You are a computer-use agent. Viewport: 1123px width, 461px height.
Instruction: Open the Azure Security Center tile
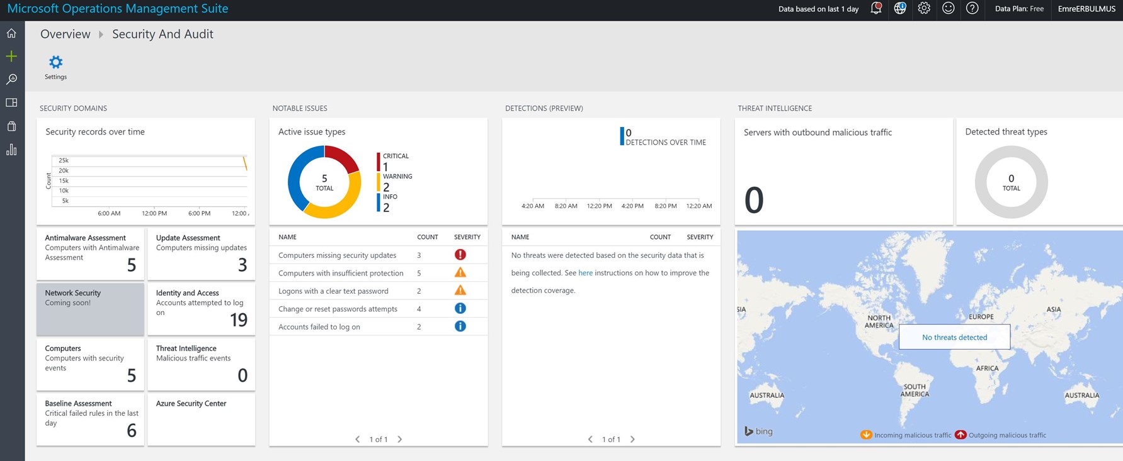(202, 419)
